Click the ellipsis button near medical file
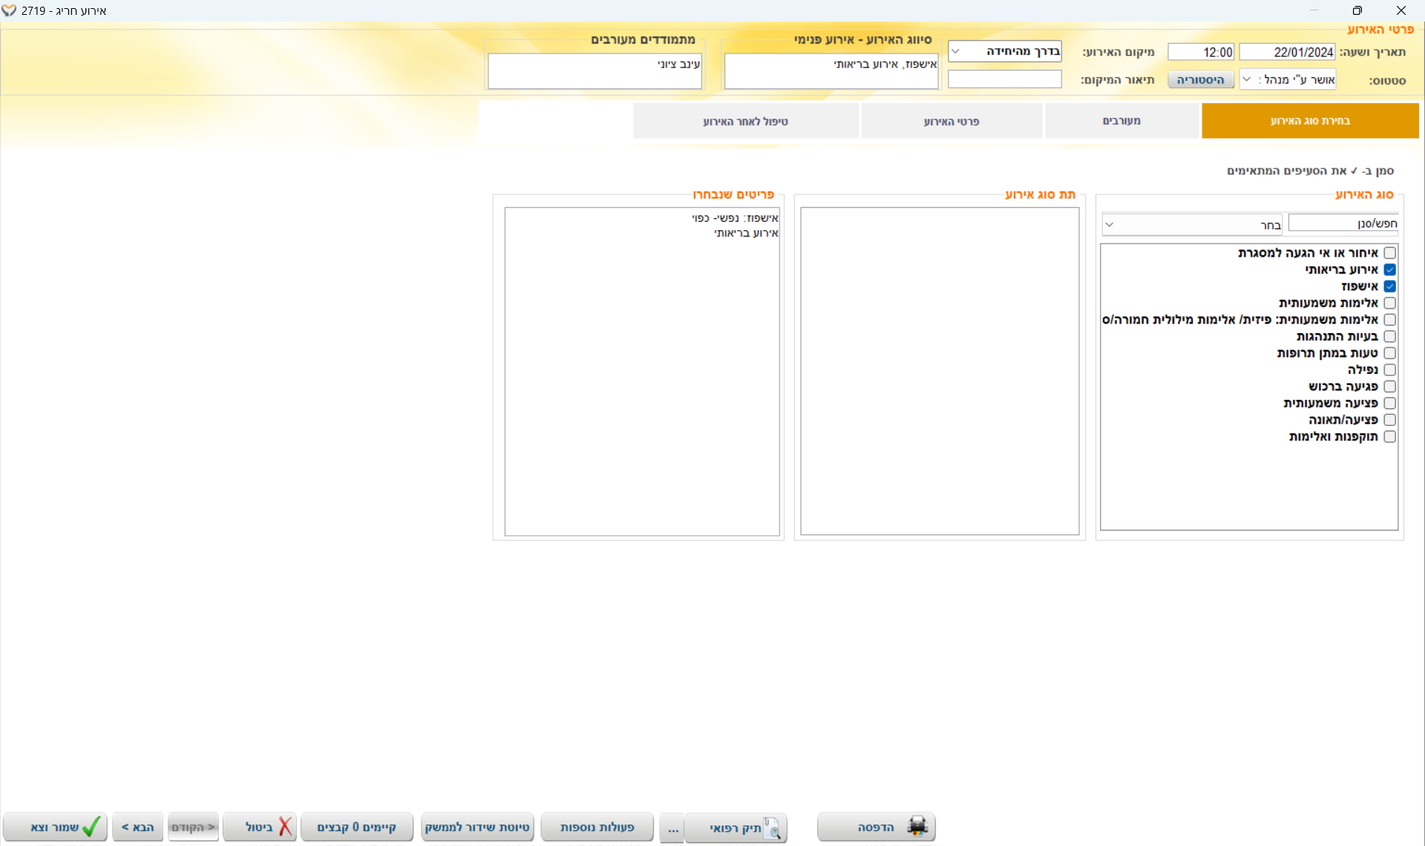This screenshot has width=1425, height=846. [x=672, y=827]
